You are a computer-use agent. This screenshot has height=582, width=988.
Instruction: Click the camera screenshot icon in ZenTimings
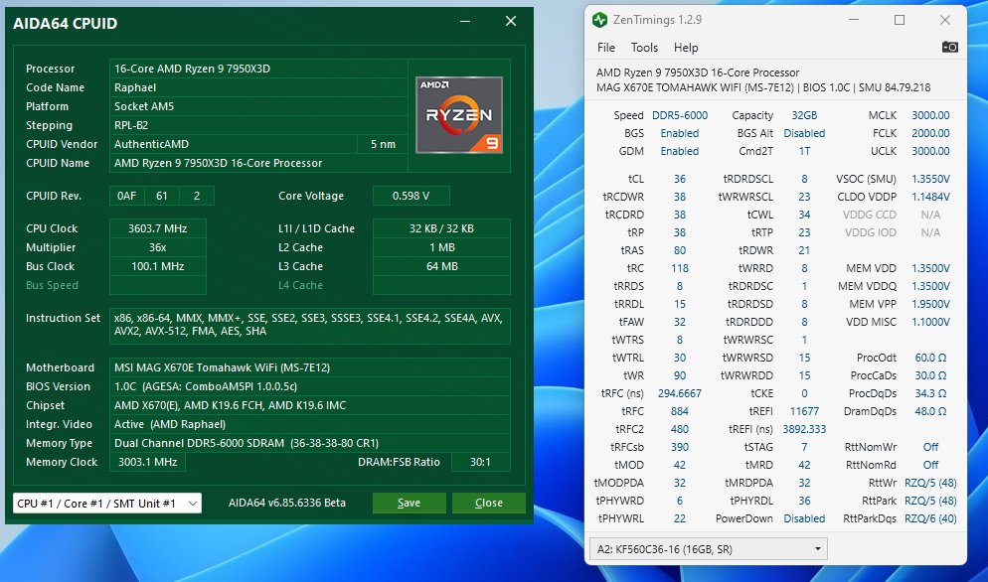tap(950, 47)
